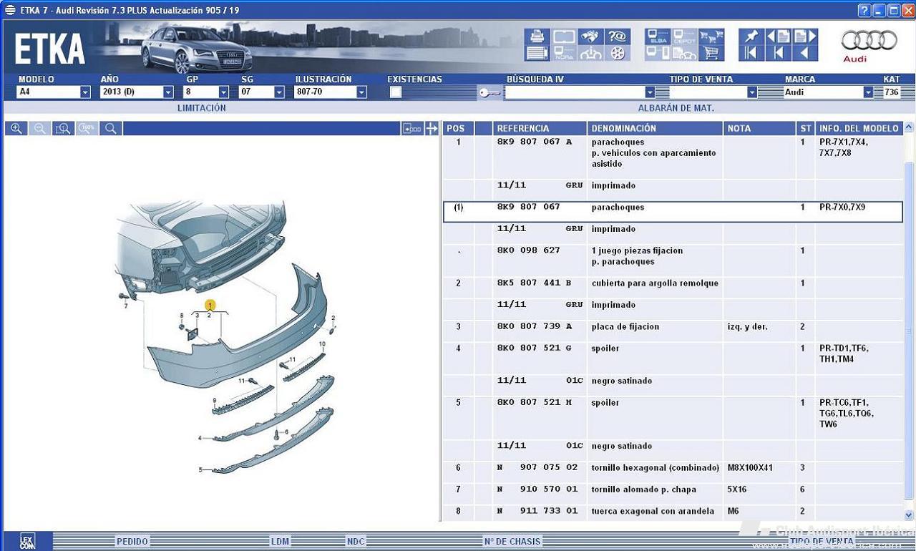The width and height of the screenshot is (916, 551).
Task: Expand the Búsqueda IV dropdown
Action: click(650, 92)
